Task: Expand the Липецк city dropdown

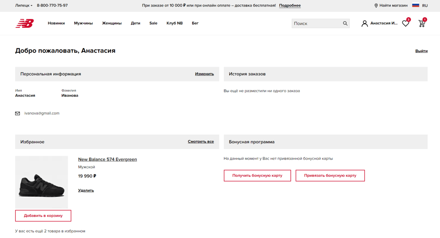Action: 24,6
